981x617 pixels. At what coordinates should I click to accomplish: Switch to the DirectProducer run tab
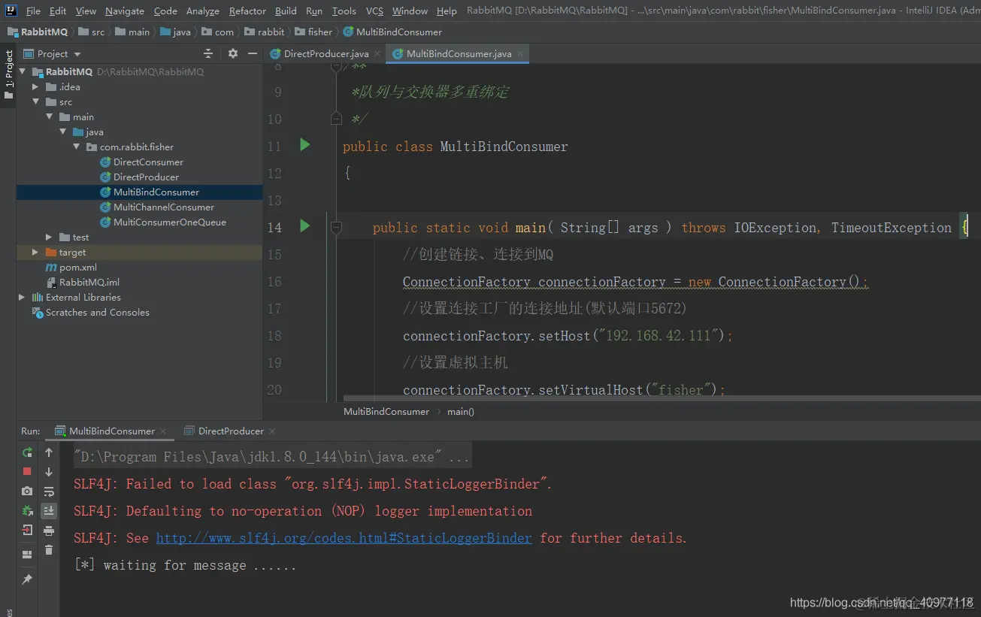coord(231,431)
